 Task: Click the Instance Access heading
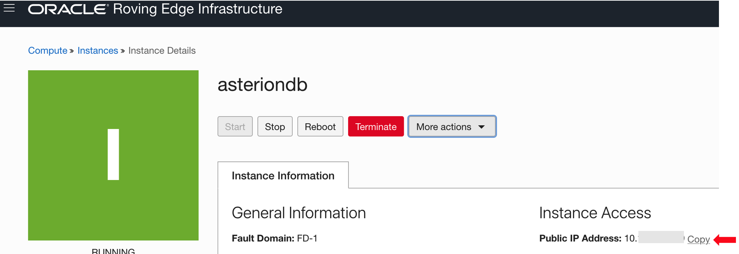pos(595,213)
